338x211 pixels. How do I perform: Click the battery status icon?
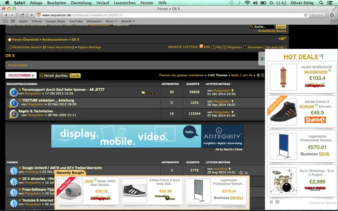coord(263,3)
